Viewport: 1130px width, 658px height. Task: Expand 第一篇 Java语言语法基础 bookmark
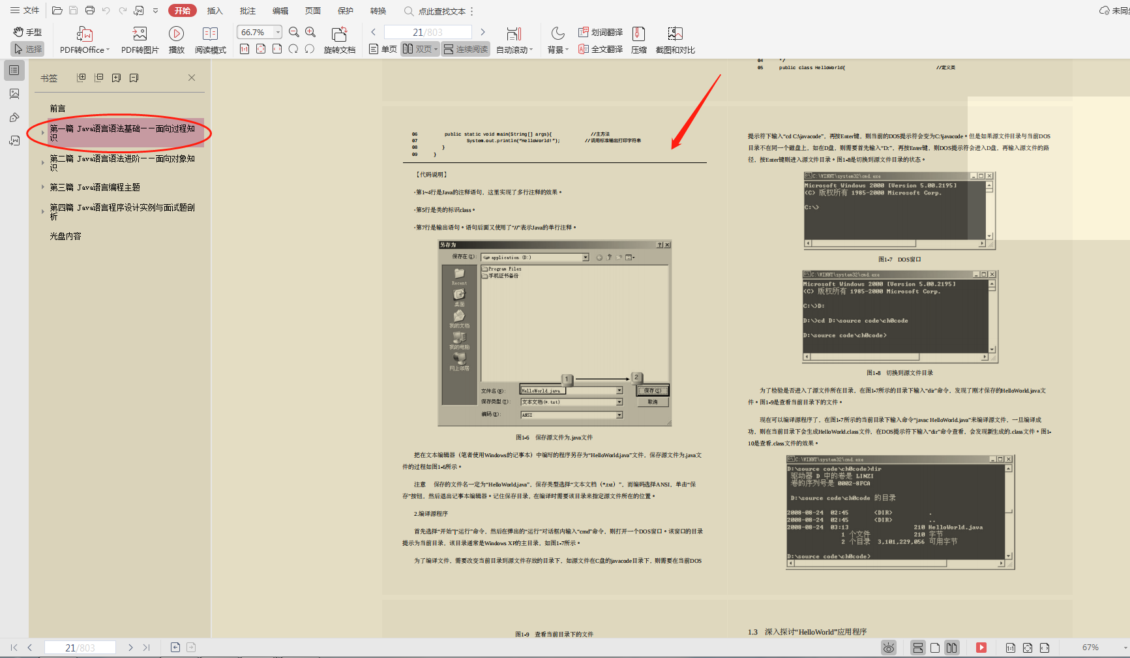pyautogui.click(x=43, y=133)
